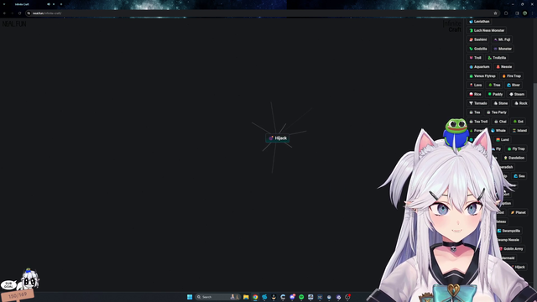The width and height of the screenshot is (537, 302).
Task: Bookmark this page with star icon
Action: (495, 13)
